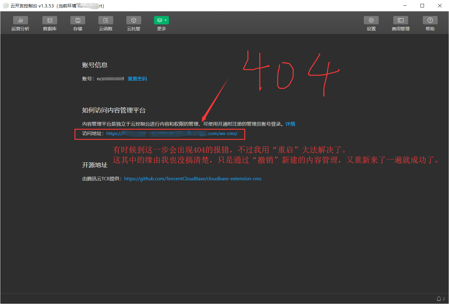Click the 开源地址 heading text
The width and height of the screenshot is (449, 304).
point(95,165)
